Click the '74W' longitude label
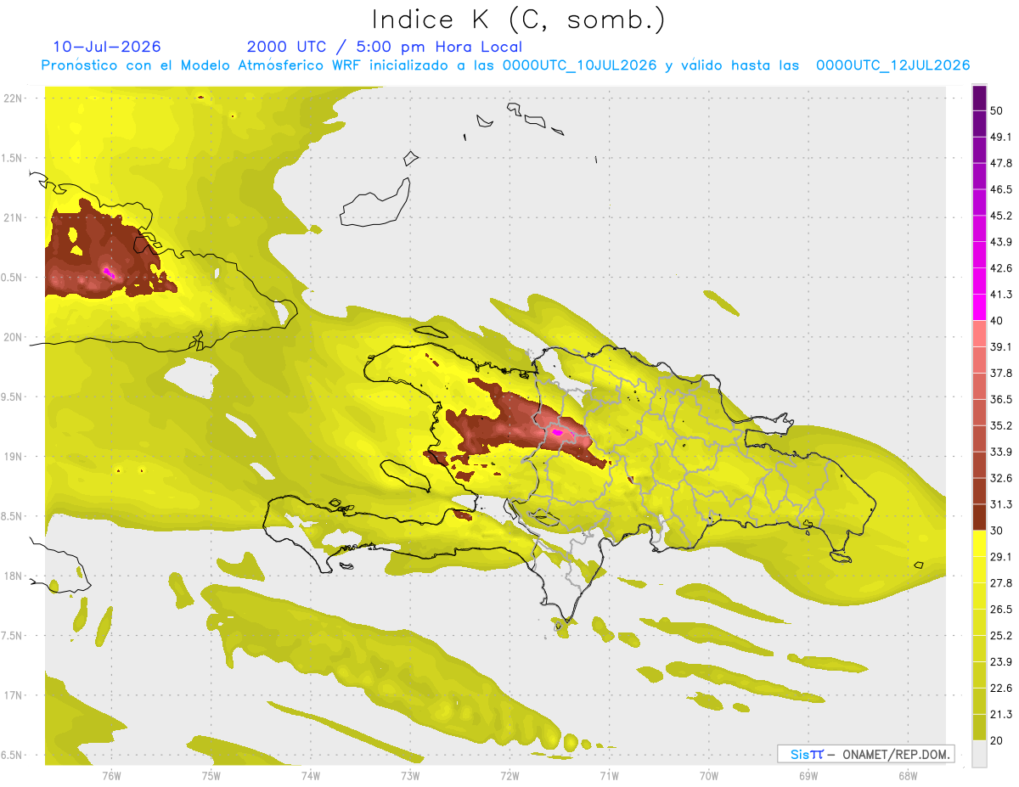Image resolution: width=1019 pixels, height=787 pixels. click(x=311, y=775)
